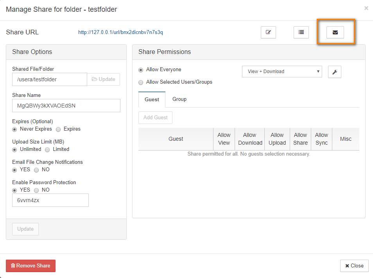
Task: Select Allow Selected Users/Groups
Action: tap(141, 82)
